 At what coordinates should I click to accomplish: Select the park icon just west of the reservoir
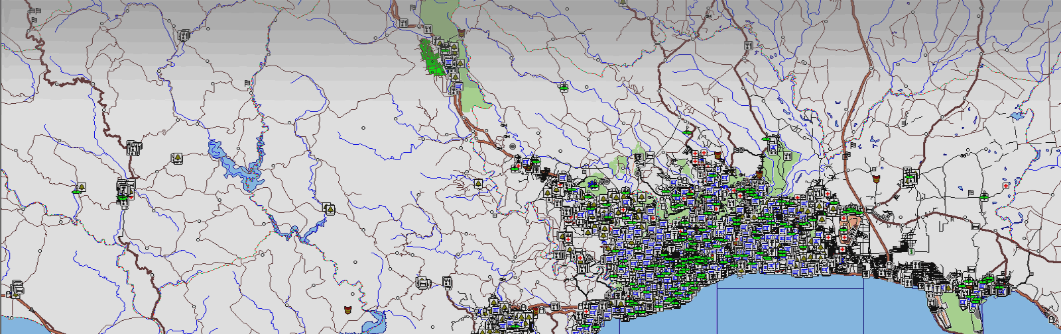178,157
